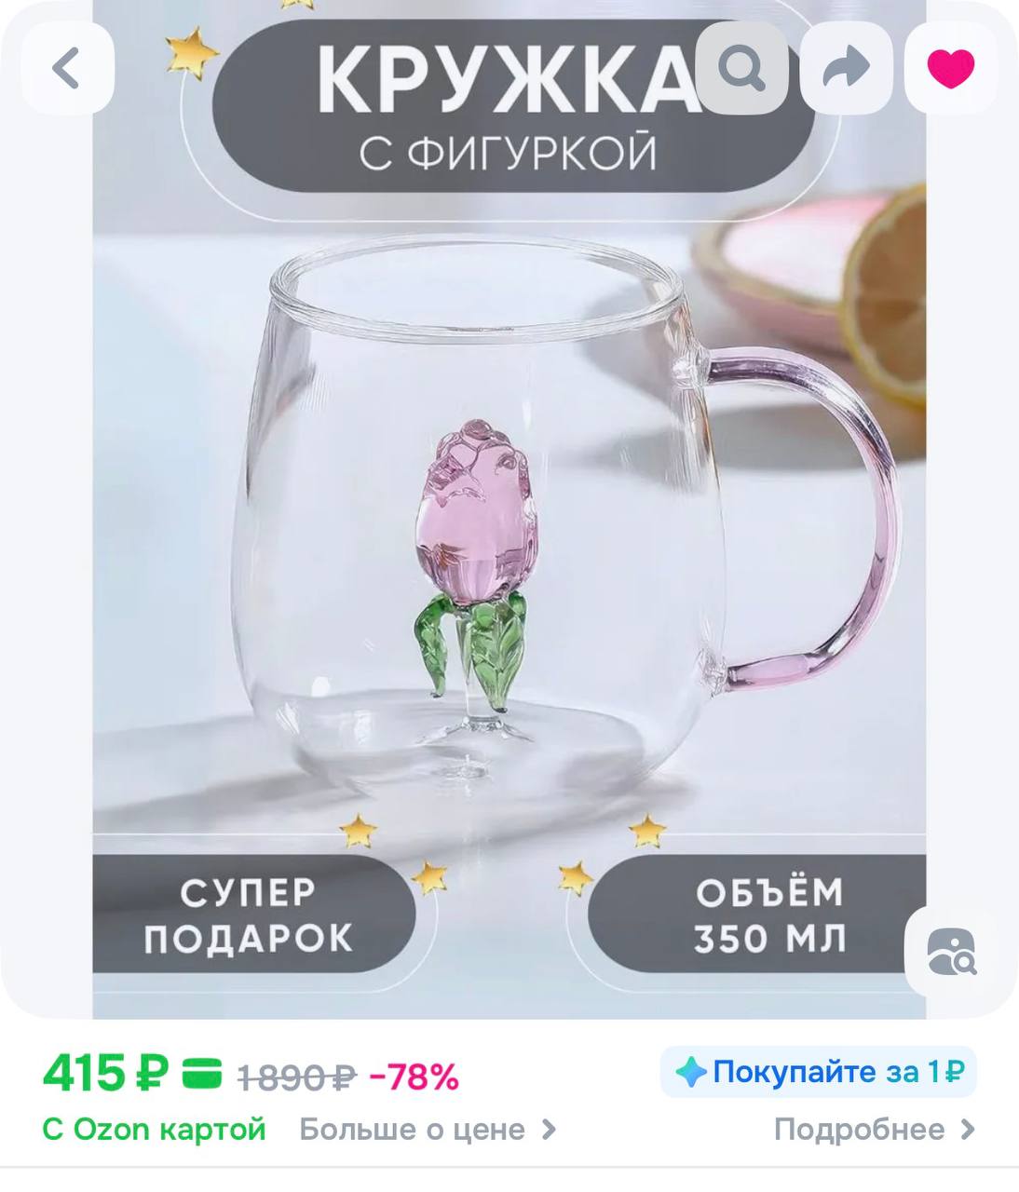Screen dimensions: 1019x1192
Task: Tap the С Ozon картой label
Action: click(154, 1130)
